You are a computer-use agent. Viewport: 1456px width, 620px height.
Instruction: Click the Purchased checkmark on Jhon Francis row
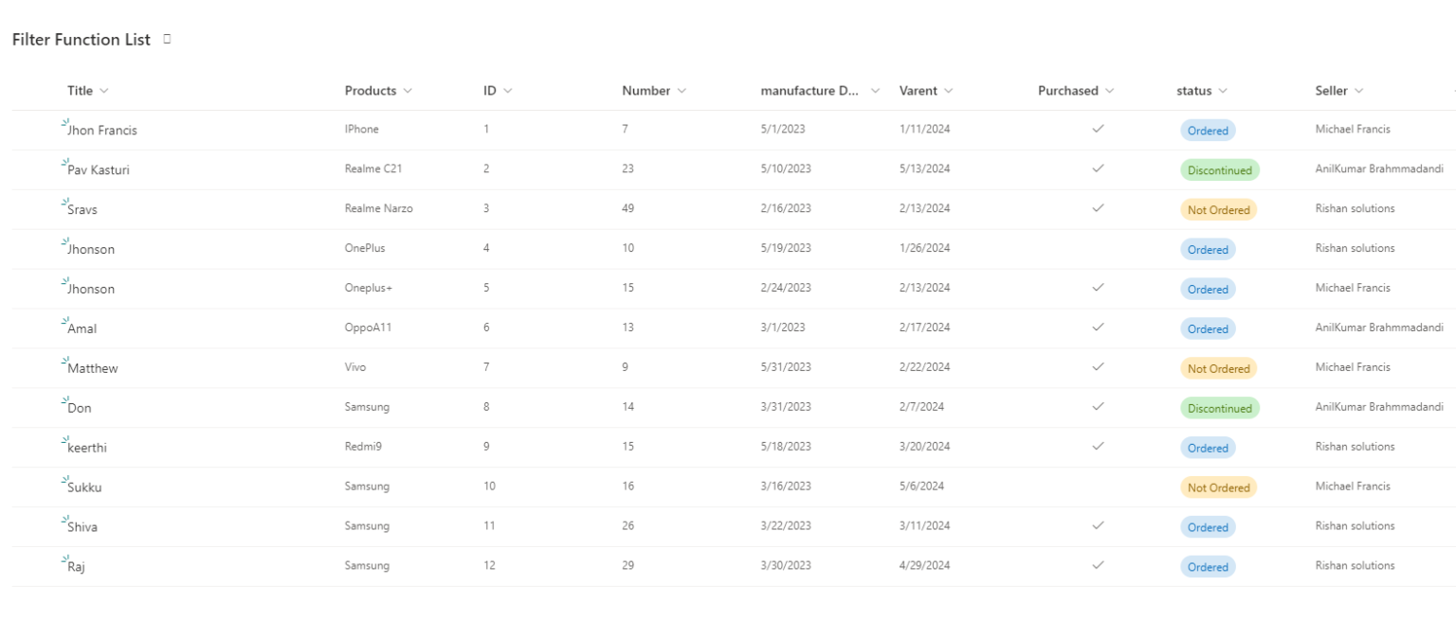(1097, 130)
